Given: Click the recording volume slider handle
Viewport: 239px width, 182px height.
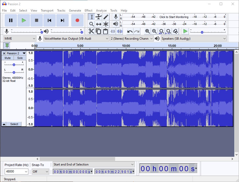Looking at the screenshot, I should coord(42,32).
